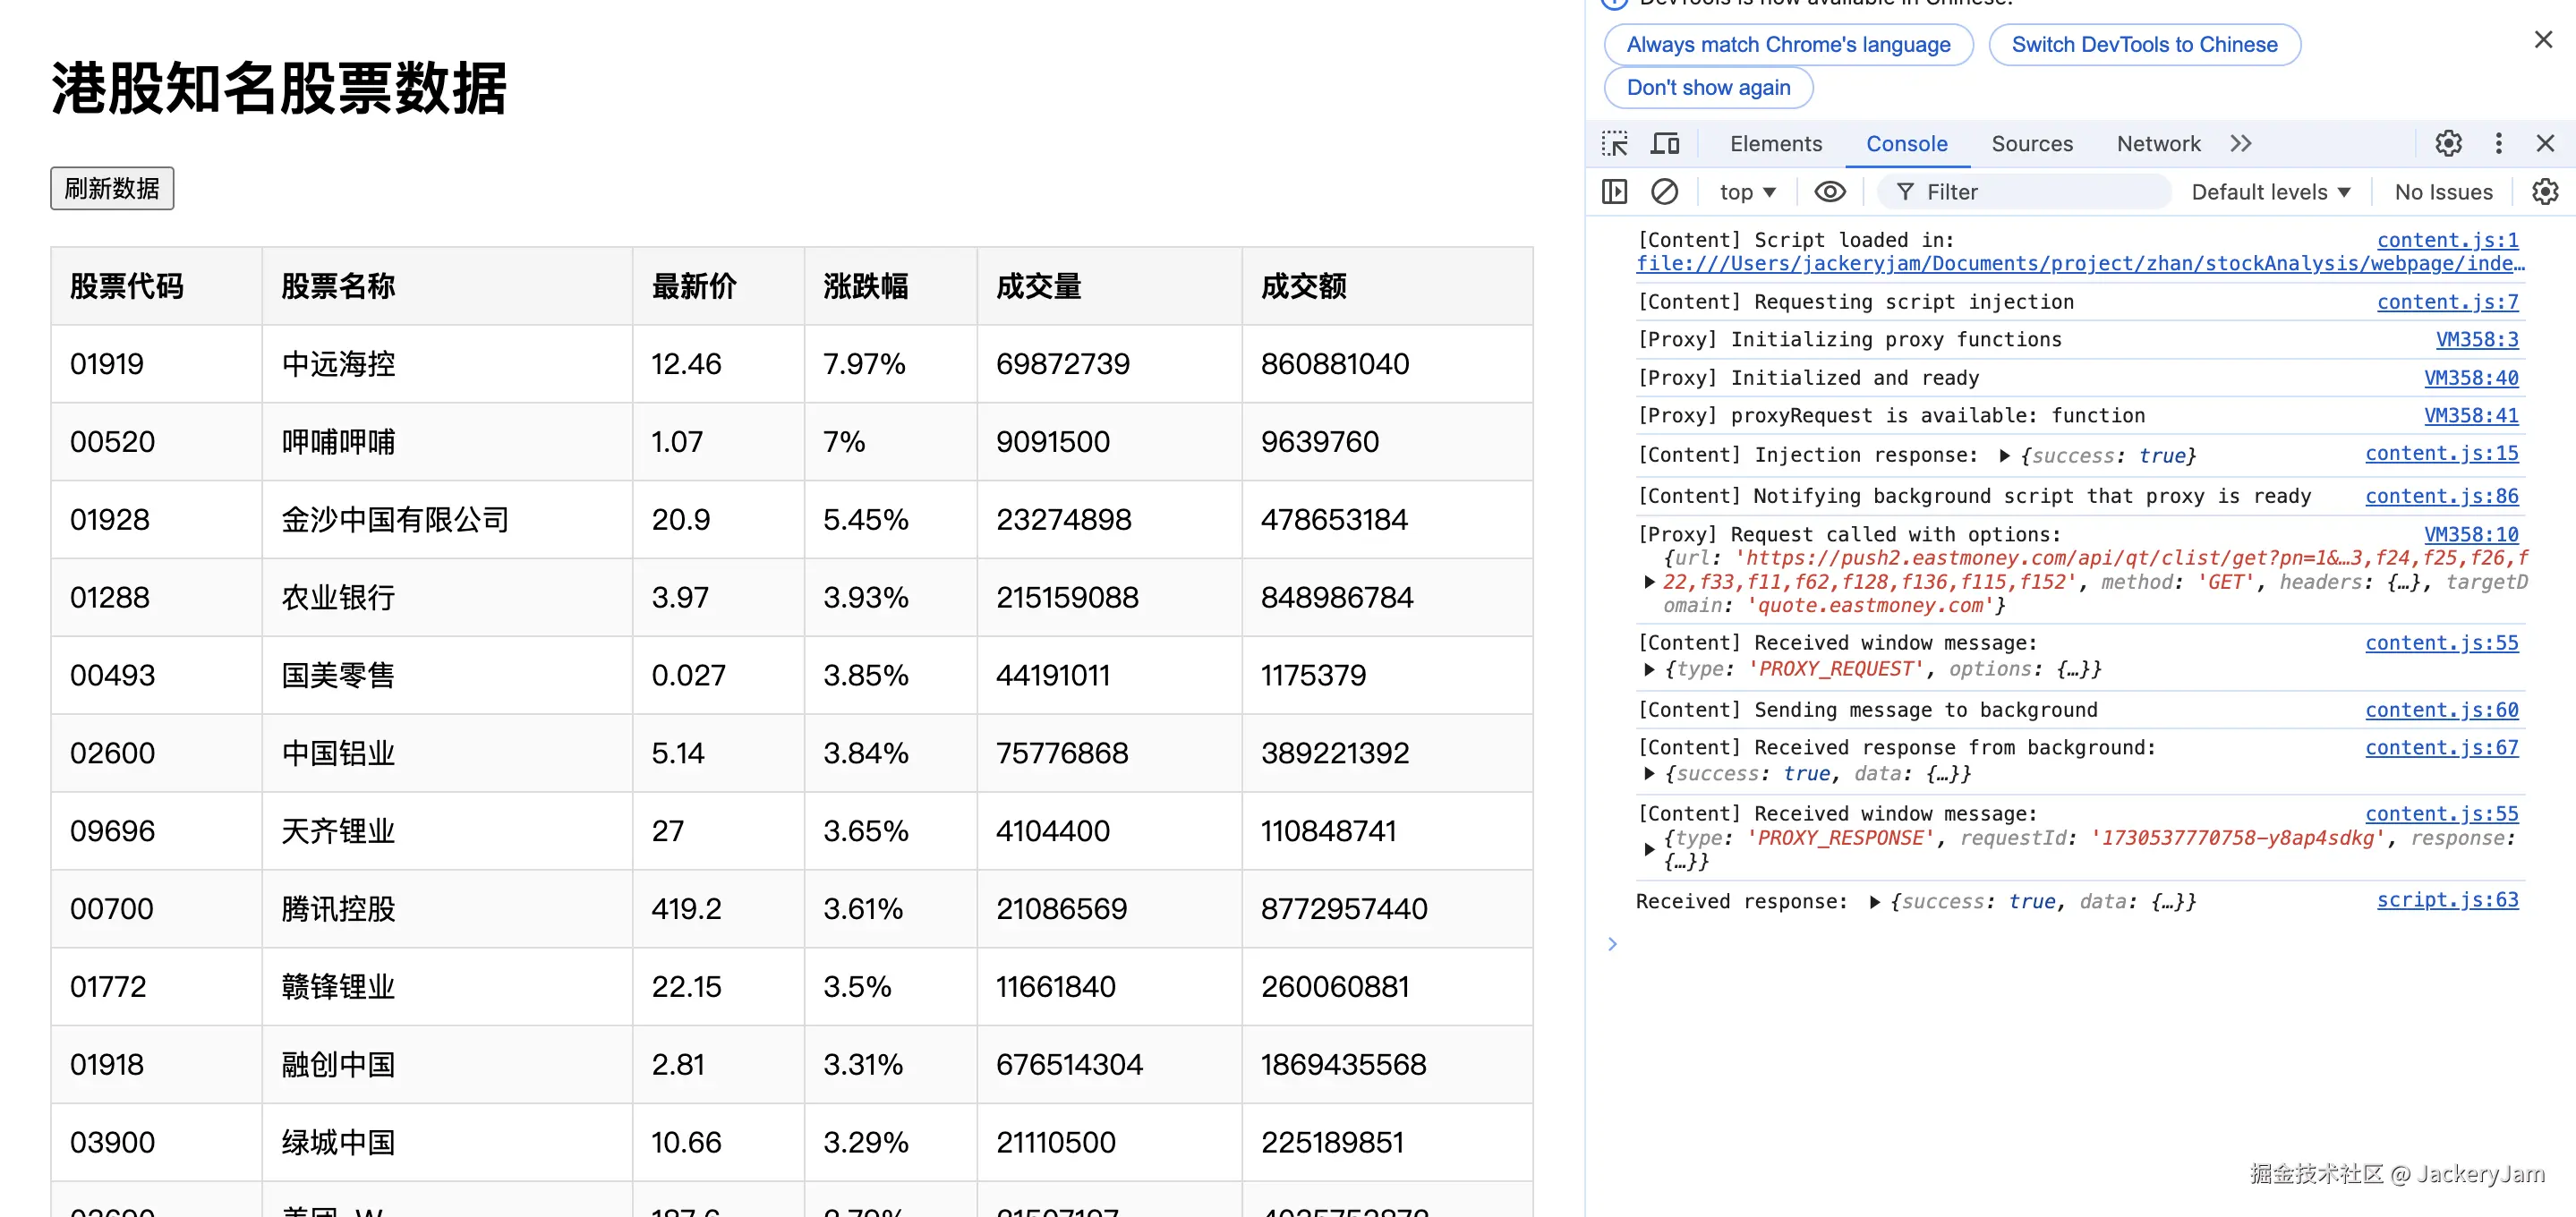Click the clear console icon

(1664, 191)
